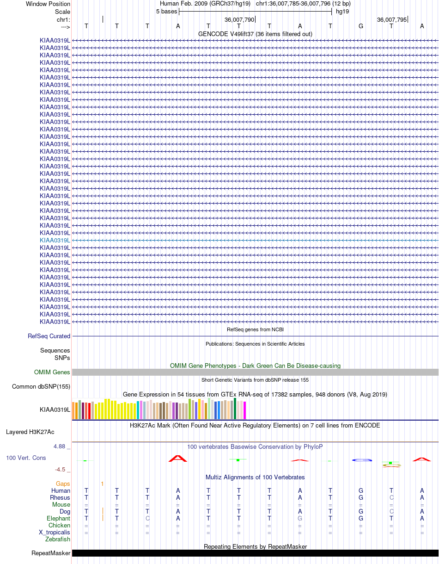Click the G base in the reference sequence row
439x564 pixels.
coord(361,26)
